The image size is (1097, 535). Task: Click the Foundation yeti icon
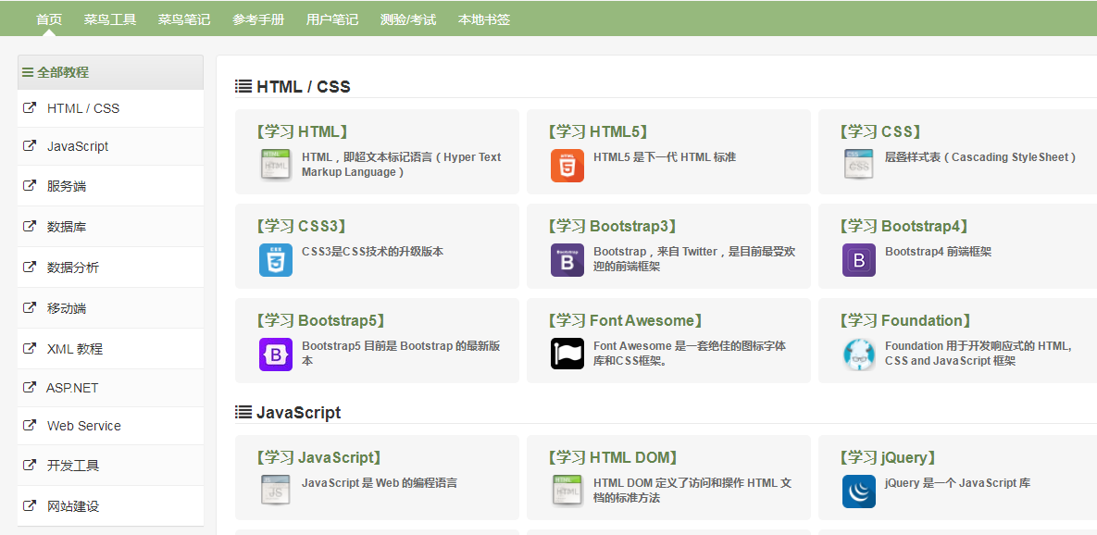(x=858, y=354)
